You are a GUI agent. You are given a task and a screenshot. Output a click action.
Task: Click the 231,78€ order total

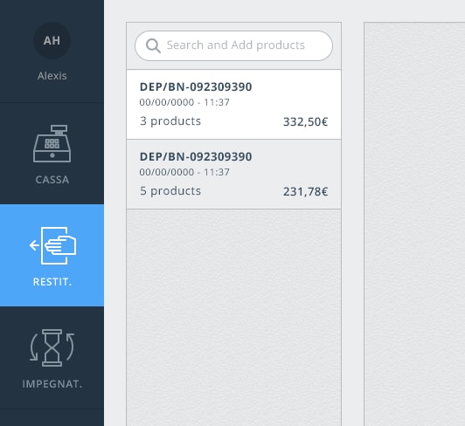tap(305, 192)
